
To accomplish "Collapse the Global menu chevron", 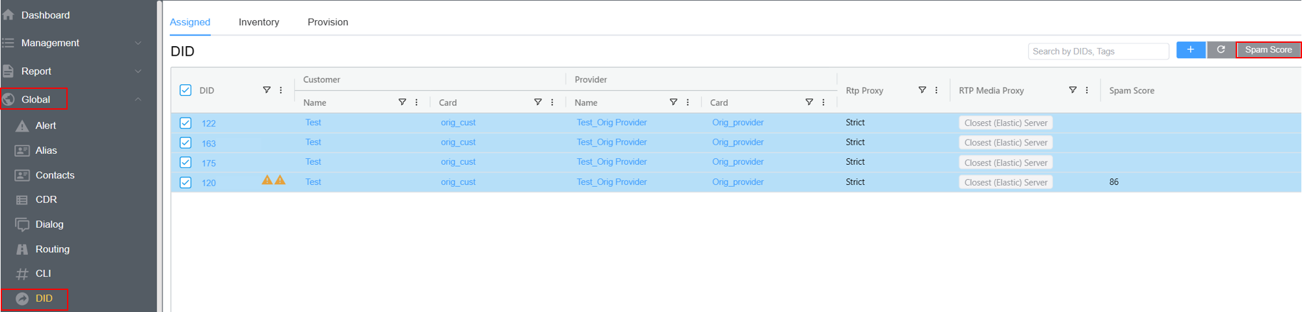I will coord(138,99).
